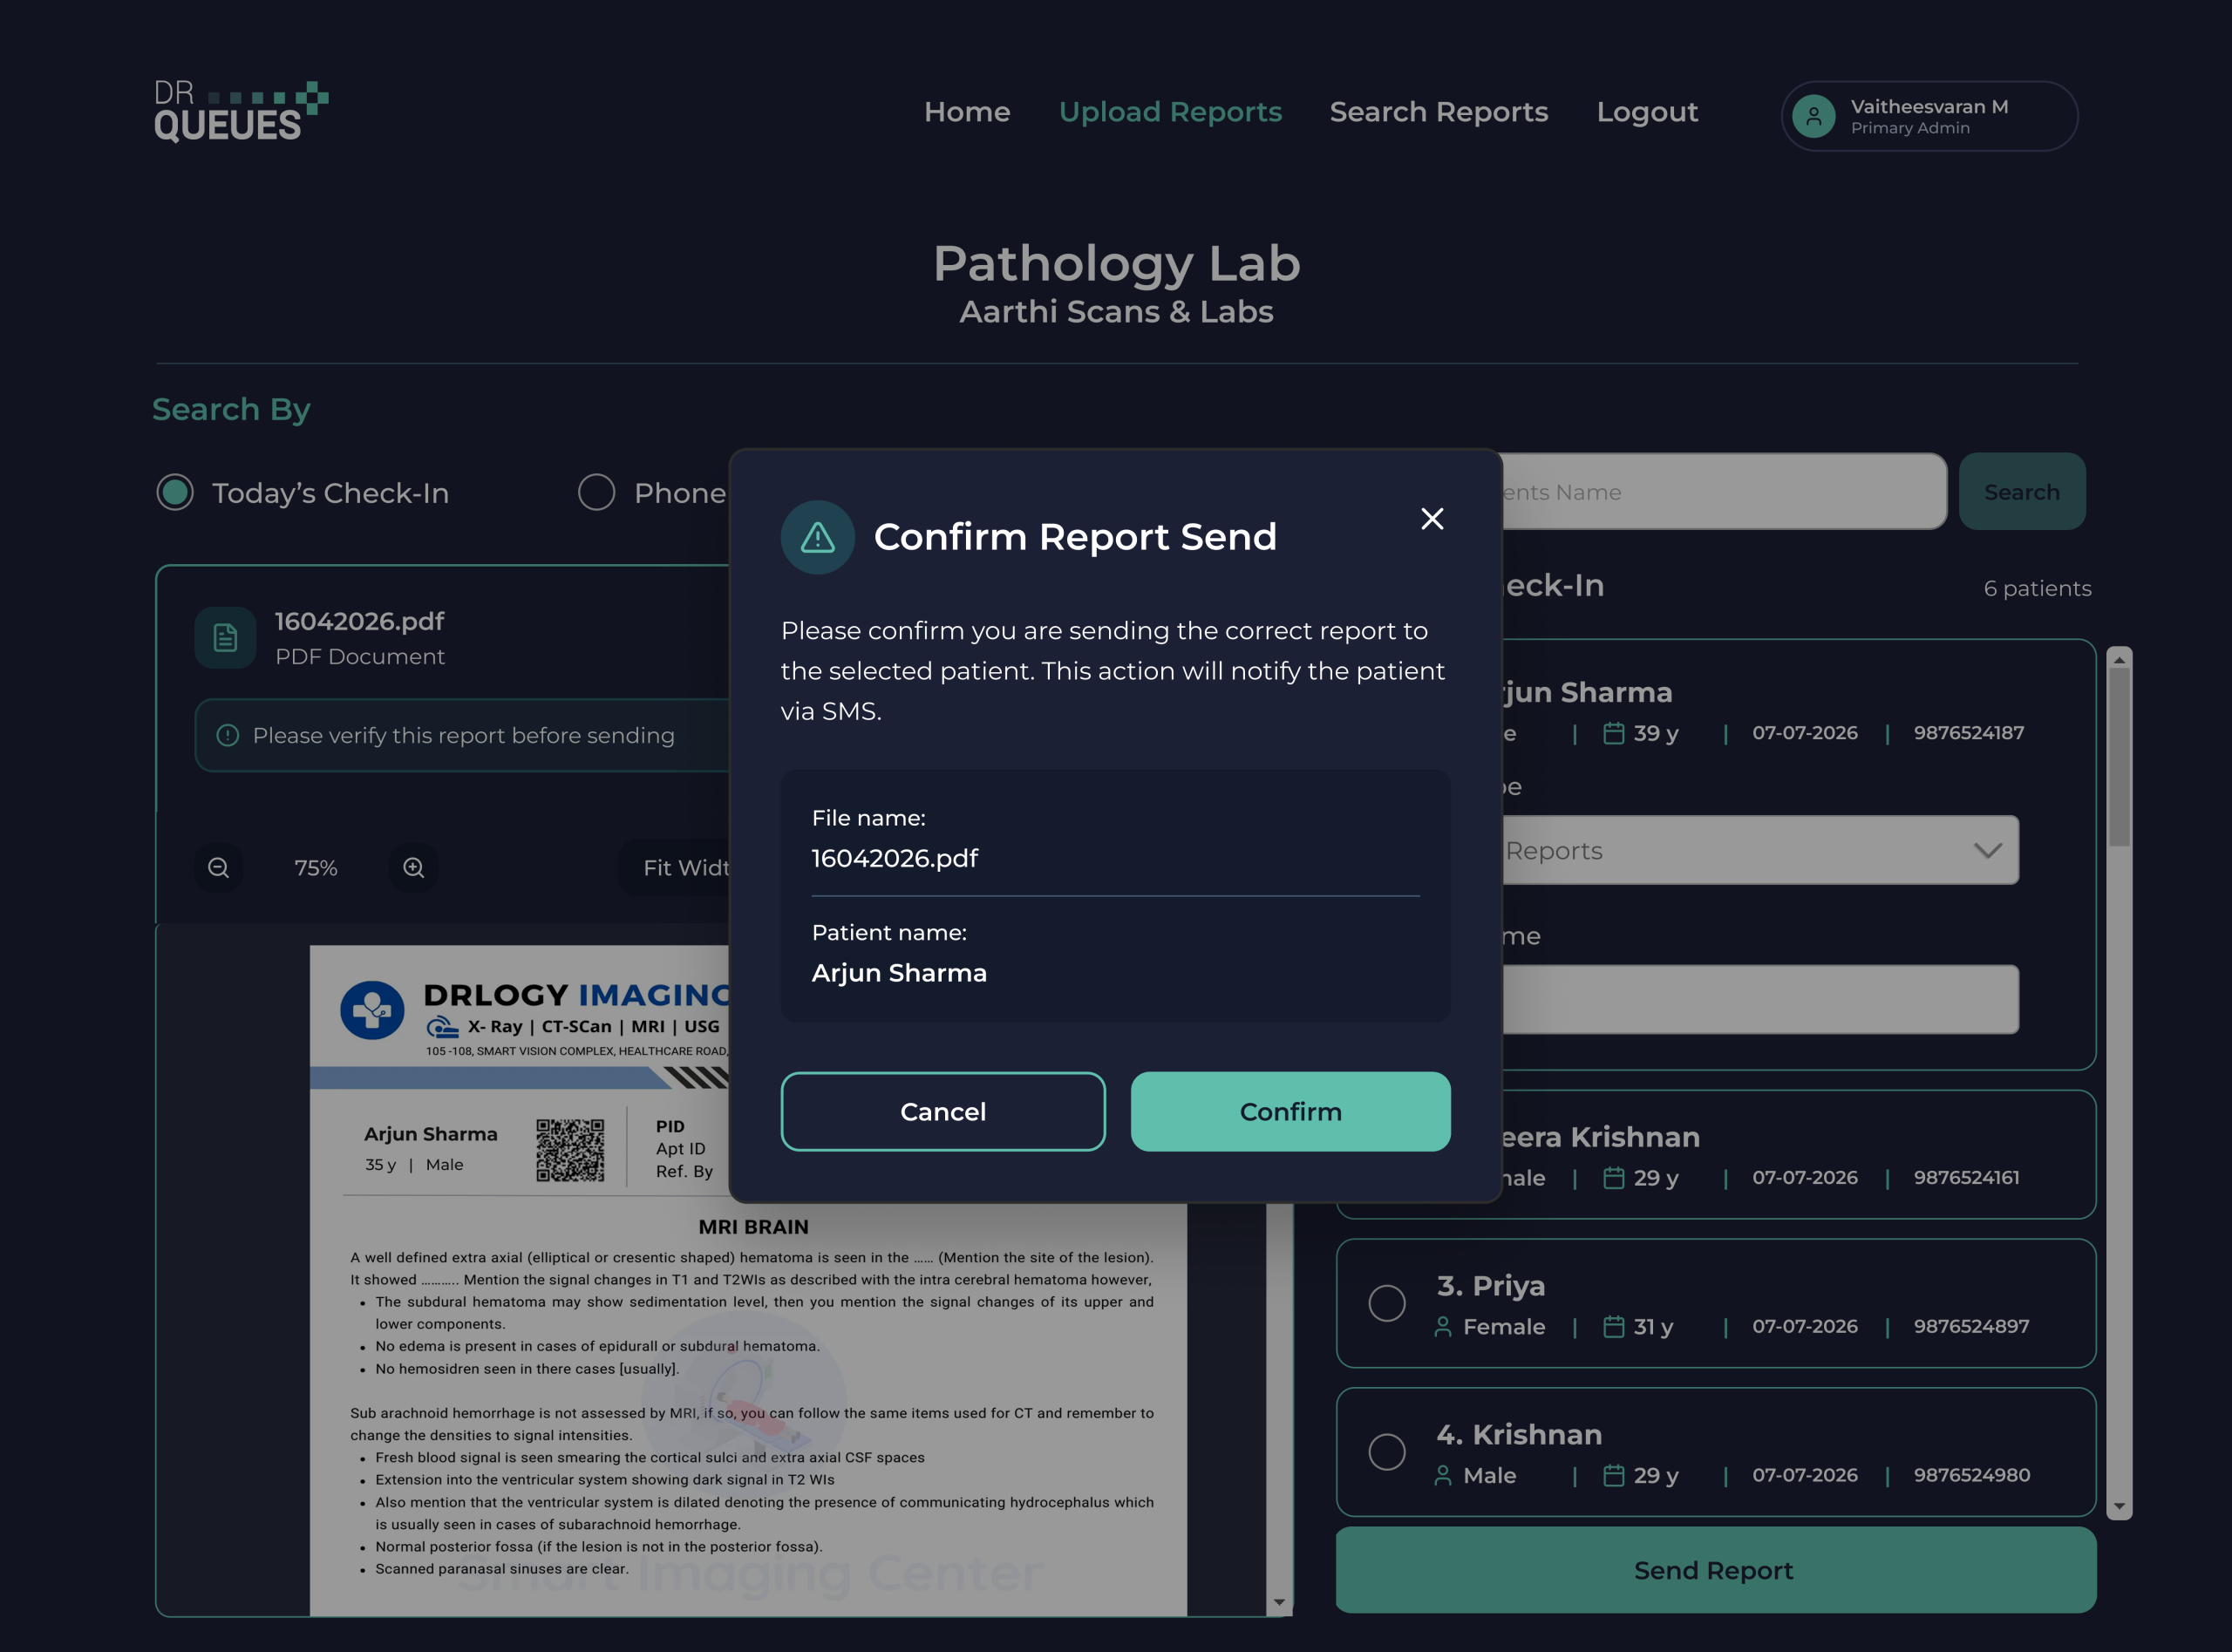
Task: Click the DR Queues logo
Action: 241,111
